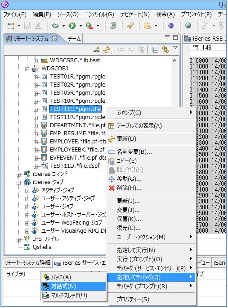Choose 保管(K)... from context menu
Screen dimensions: 228x308
coord(151,219)
